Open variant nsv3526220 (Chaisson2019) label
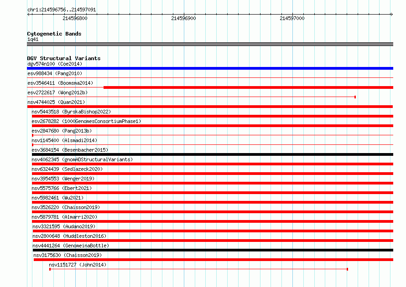This screenshot has width=406, height=287. tap(66, 207)
